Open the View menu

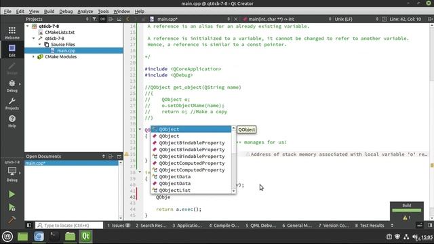point(34,12)
